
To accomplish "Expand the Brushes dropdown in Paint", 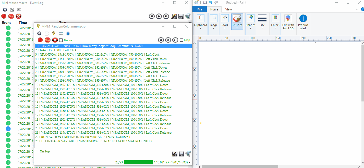I will point(237,28).
